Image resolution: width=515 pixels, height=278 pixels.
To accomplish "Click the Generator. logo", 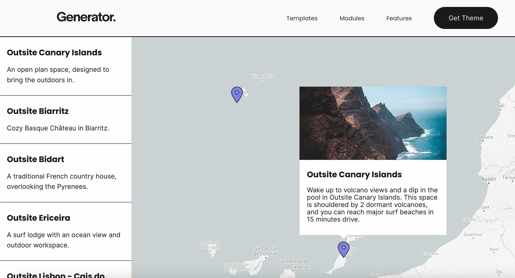I will pos(86,17).
